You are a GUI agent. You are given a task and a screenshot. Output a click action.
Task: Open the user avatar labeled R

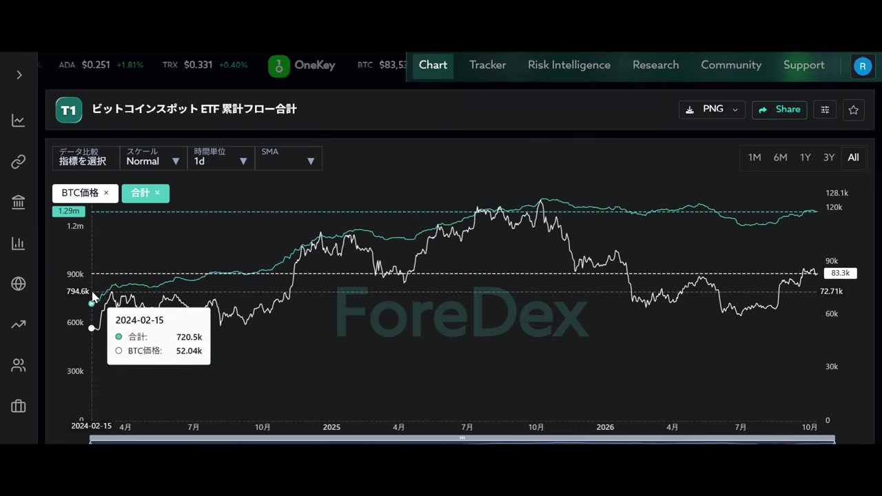862,66
